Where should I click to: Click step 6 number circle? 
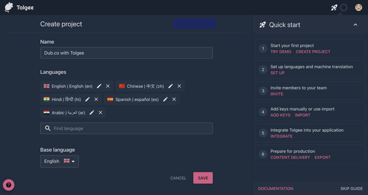point(263,154)
